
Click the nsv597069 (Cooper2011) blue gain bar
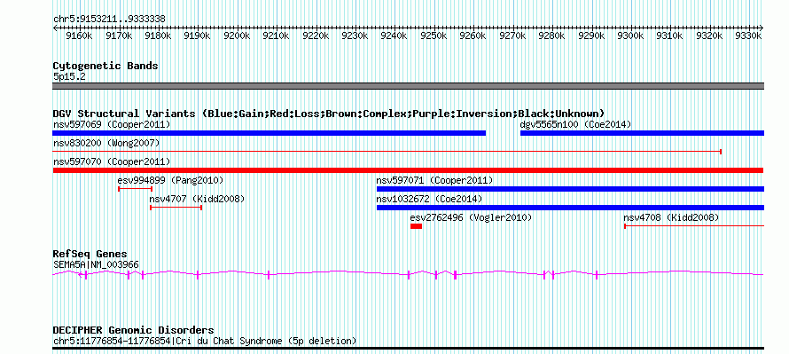[x=270, y=133]
